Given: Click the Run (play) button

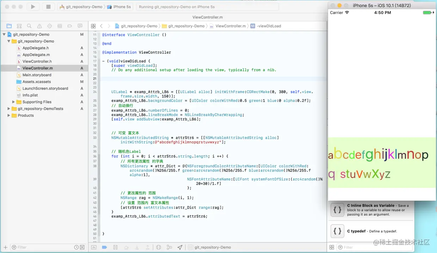Looking at the screenshot, I should click(33, 7).
